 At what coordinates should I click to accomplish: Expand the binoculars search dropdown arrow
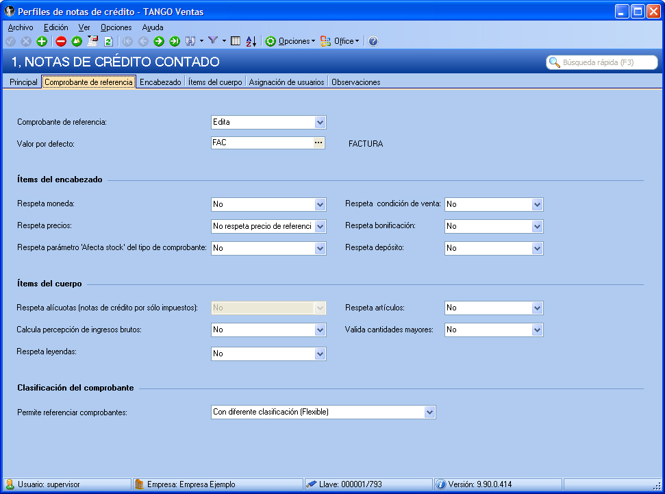(201, 41)
